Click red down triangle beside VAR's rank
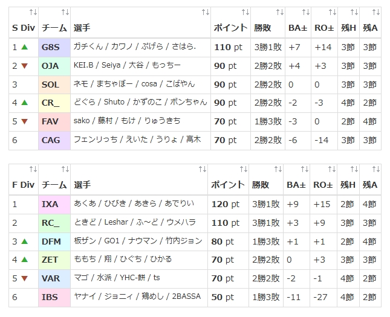390x317 pixels. tap(24, 279)
